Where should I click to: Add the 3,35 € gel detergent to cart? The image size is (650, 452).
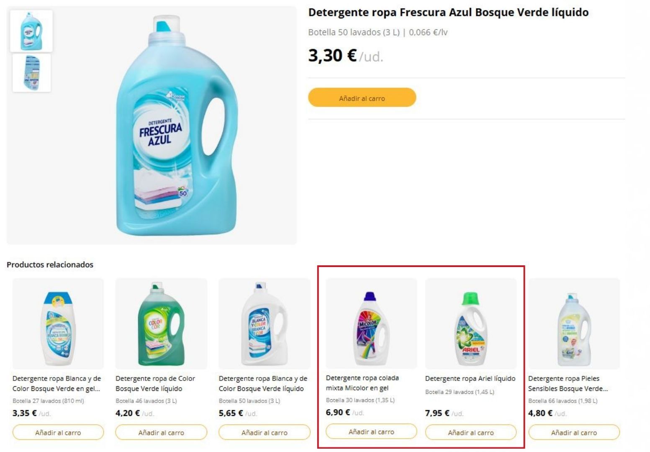point(58,432)
